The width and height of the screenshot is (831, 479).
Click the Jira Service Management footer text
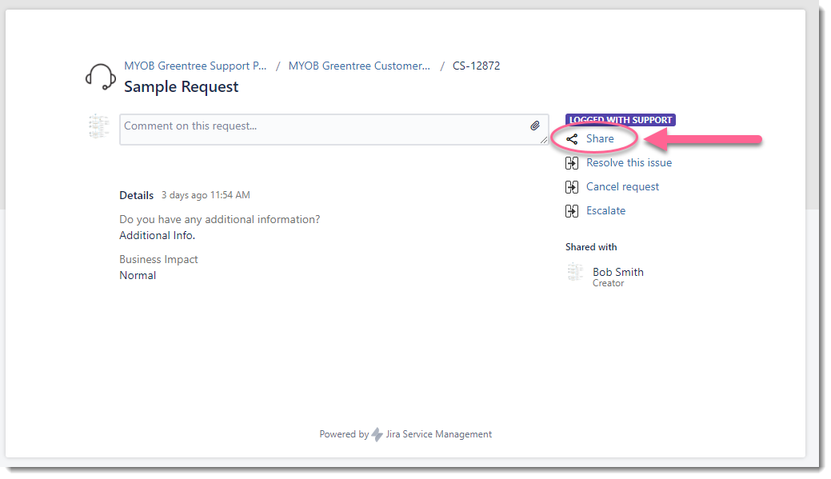click(x=439, y=434)
